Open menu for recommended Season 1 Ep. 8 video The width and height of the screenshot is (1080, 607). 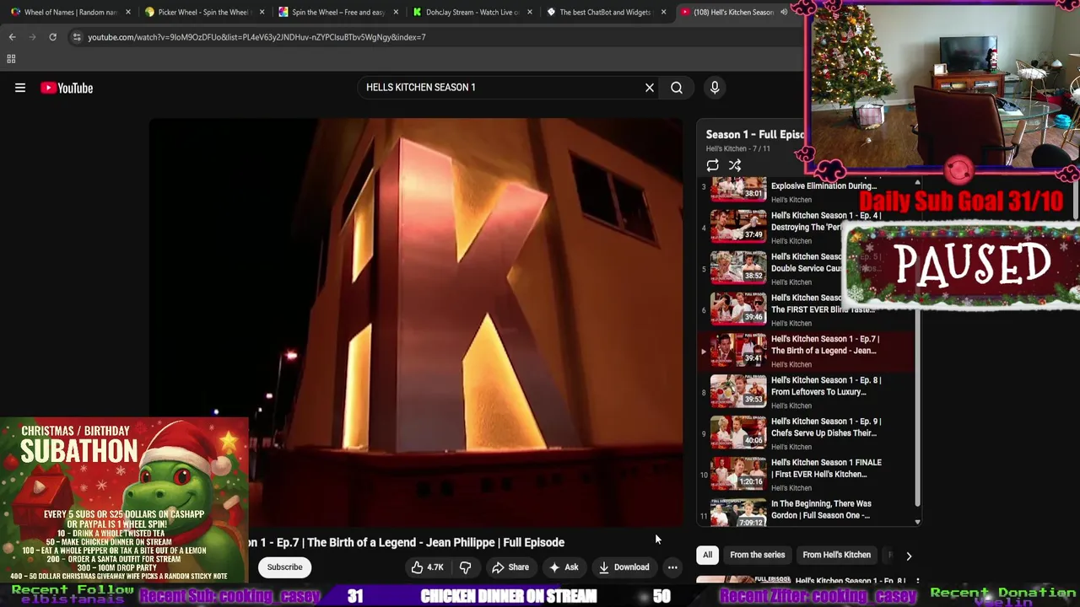click(917, 582)
